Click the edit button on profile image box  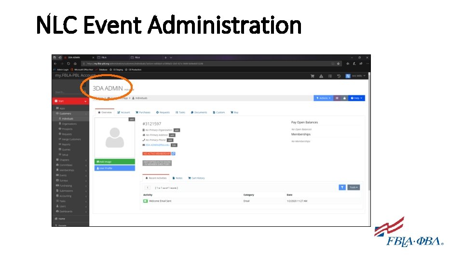tap(132, 119)
